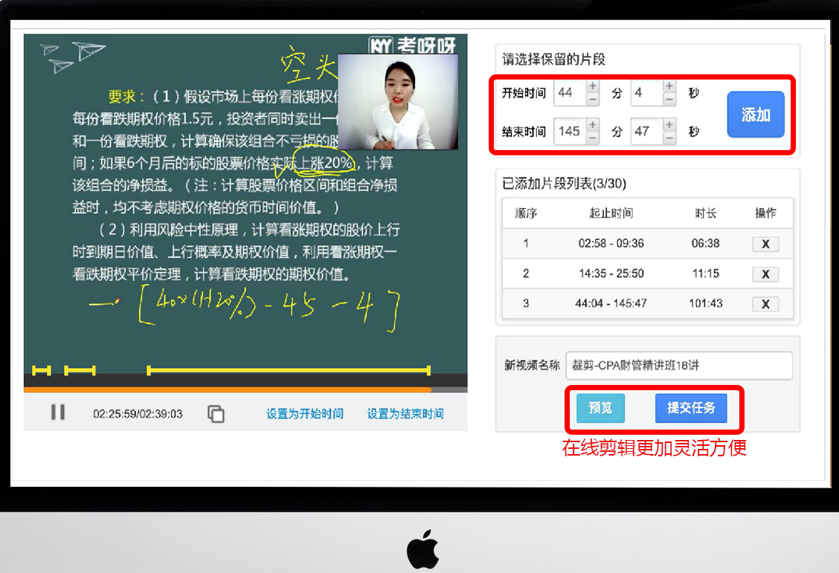
Task: Click the long third yellow segment marker
Action: [289, 370]
